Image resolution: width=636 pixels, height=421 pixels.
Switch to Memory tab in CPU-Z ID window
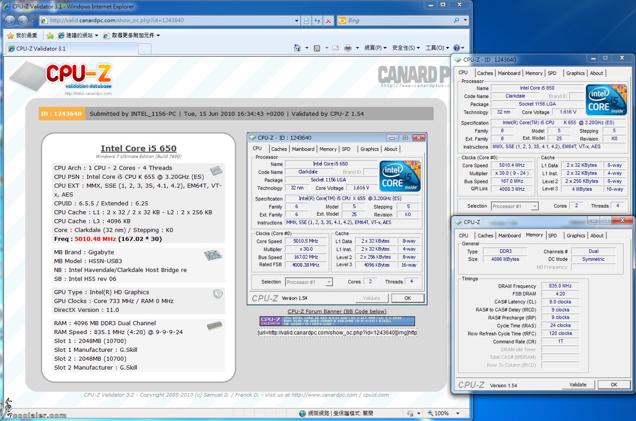(534, 74)
